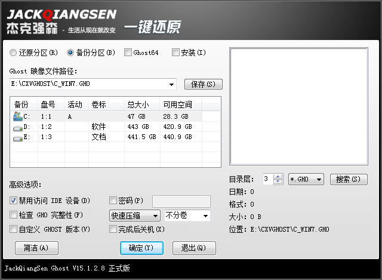Decrease the 目录层 value with down arrow

[278, 182]
